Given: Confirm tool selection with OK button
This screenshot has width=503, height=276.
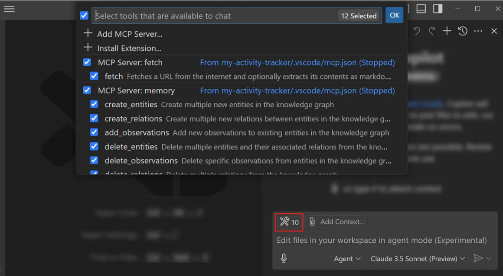Looking at the screenshot, I should click(x=394, y=16).
